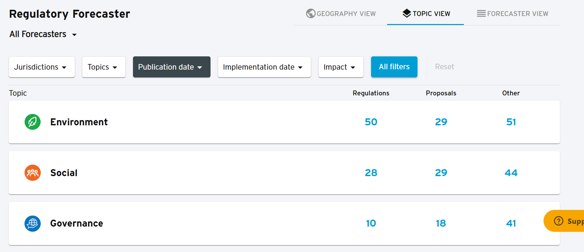
Task: Click the Regulations column header
Action: 371,93
